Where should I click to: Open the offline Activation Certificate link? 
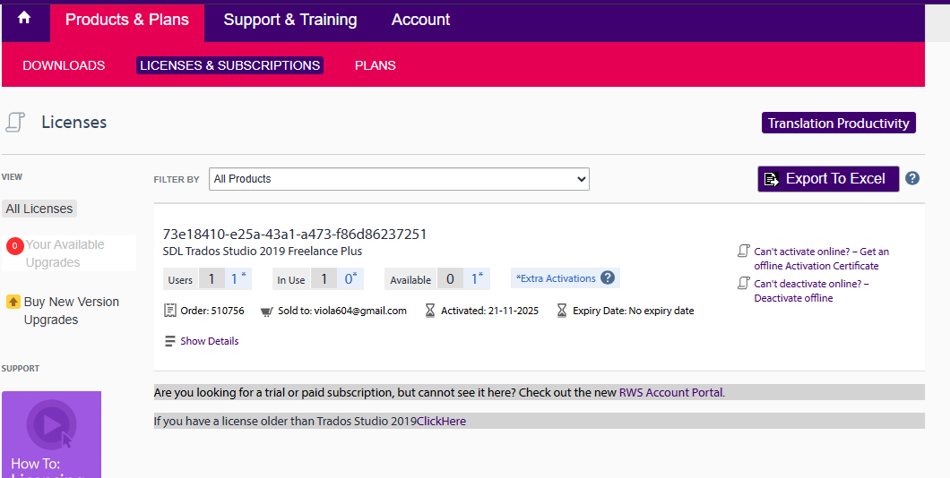[822, 259]
